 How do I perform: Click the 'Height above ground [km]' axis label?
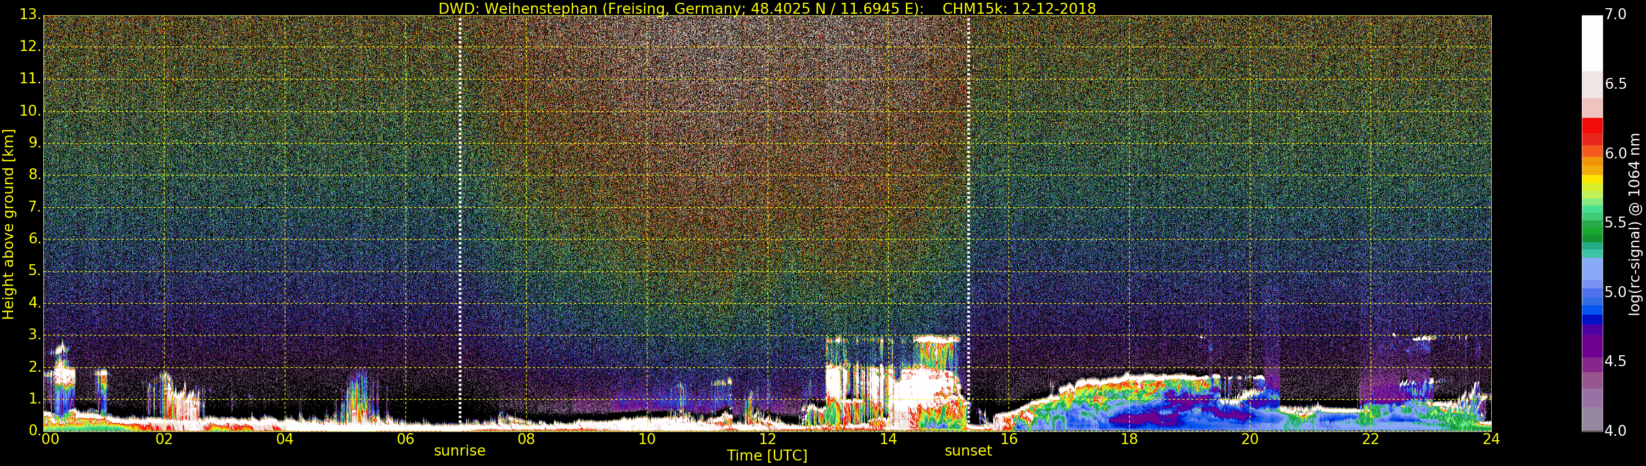(8, 224)
